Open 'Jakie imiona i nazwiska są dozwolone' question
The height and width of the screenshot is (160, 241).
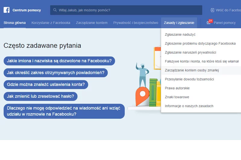pos(59,61)
